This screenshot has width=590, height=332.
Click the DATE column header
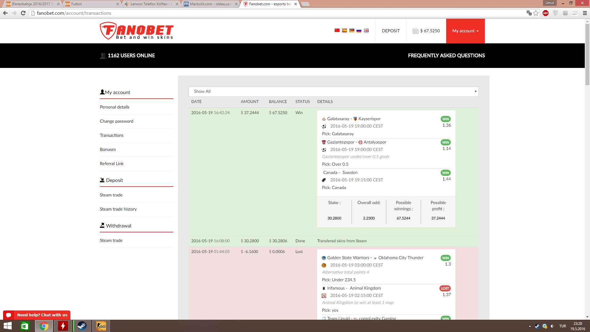tap(196, 101)
